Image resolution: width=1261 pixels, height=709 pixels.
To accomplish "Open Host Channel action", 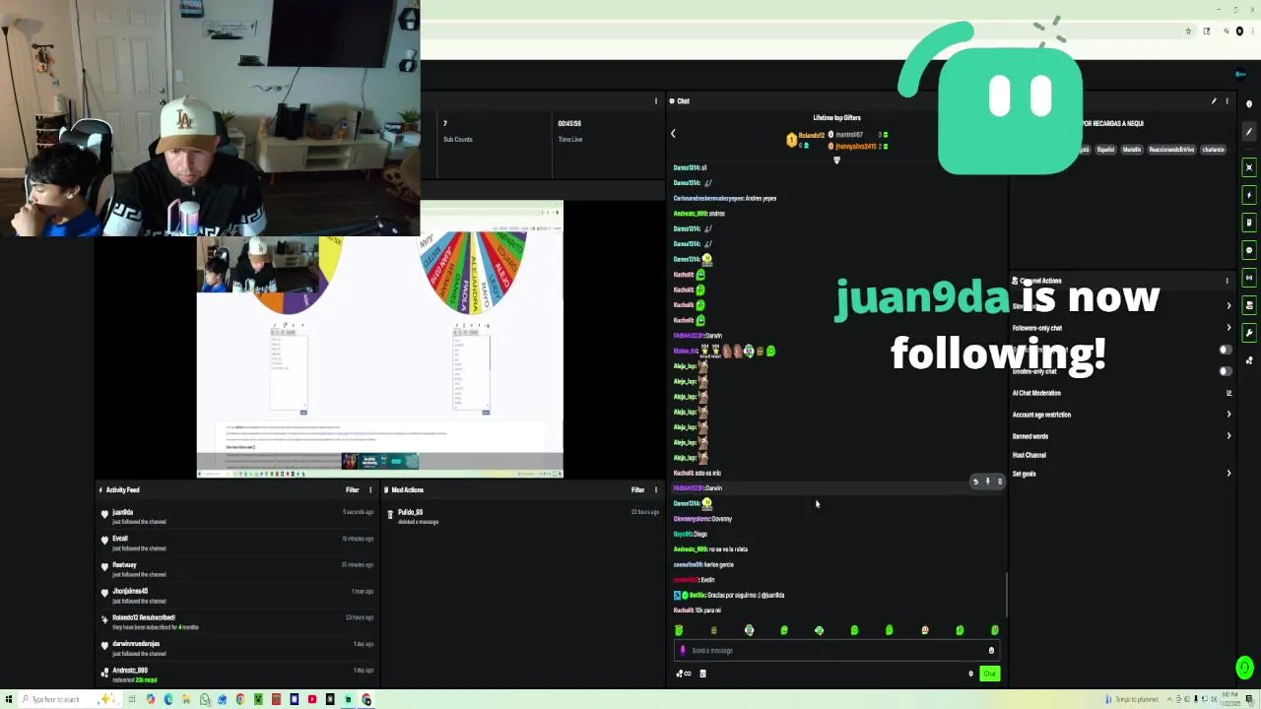I will (1029, 455).
